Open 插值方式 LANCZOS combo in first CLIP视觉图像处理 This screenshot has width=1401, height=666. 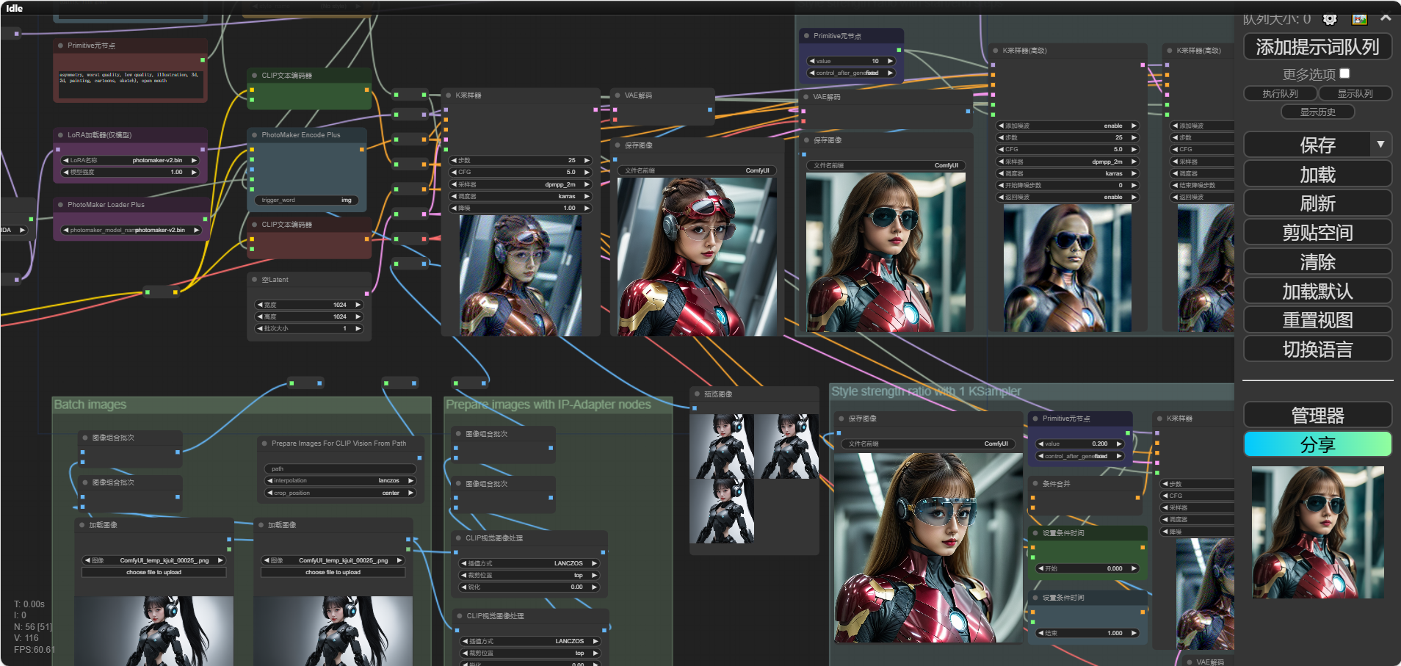coord(529,563)
